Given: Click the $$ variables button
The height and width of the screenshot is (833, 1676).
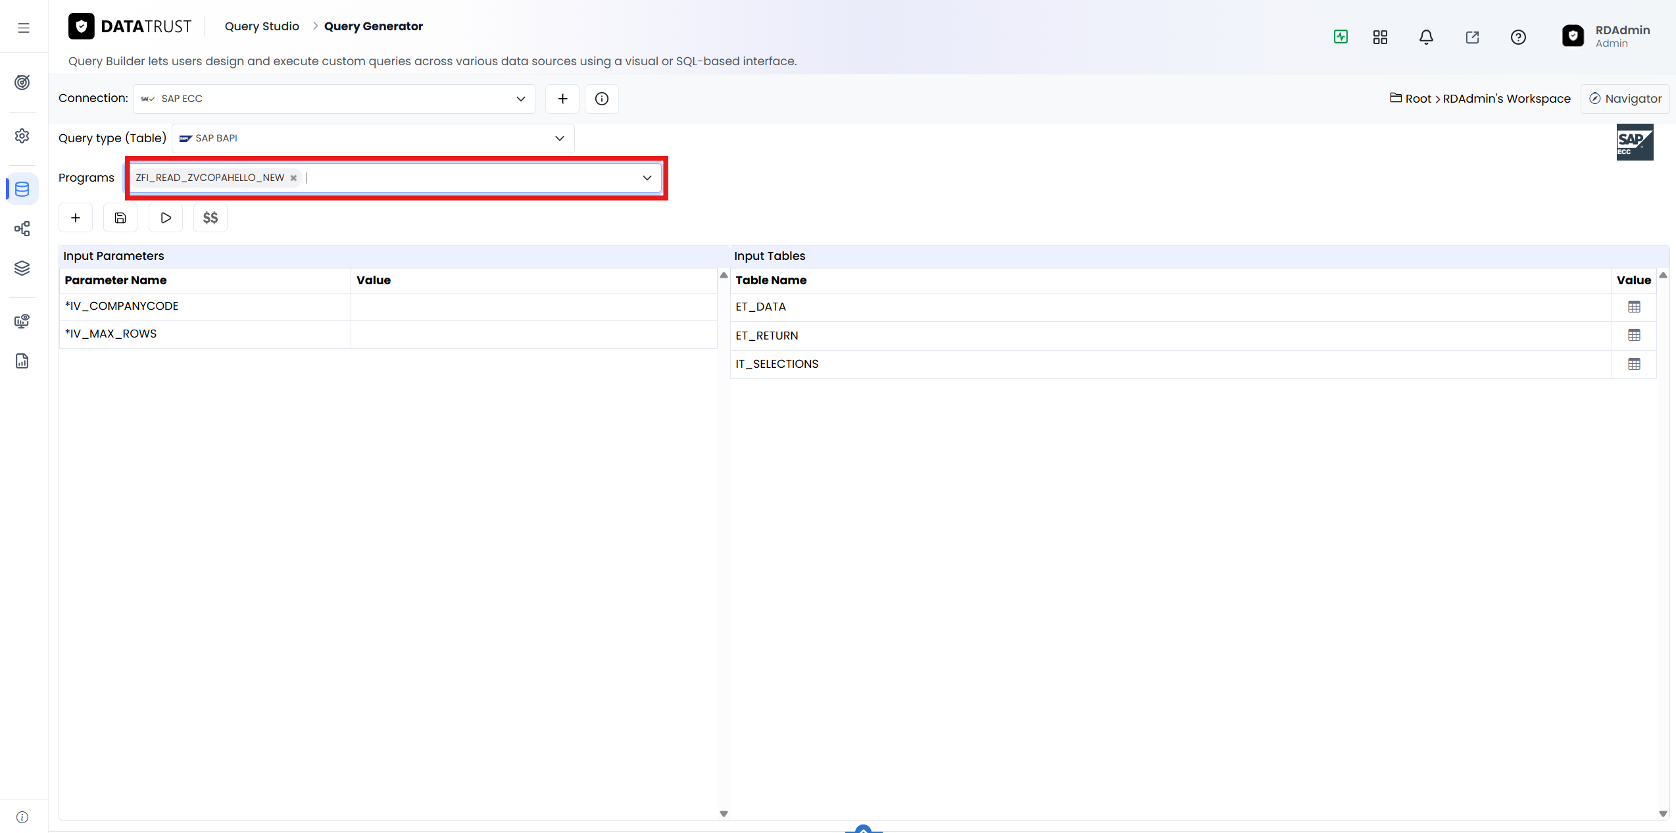Looking at the screenshot, I should (x=210, y=218).
